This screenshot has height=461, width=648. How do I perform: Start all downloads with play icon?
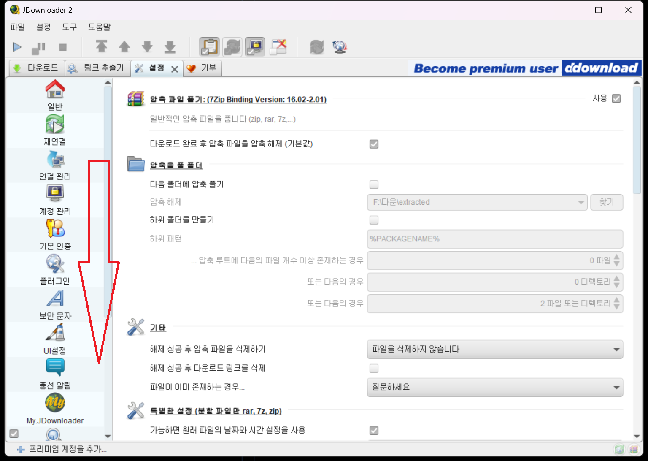[17, 47]
